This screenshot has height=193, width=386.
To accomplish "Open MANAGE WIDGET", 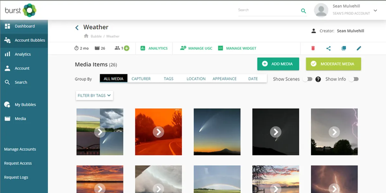I will tap(237, 48).
